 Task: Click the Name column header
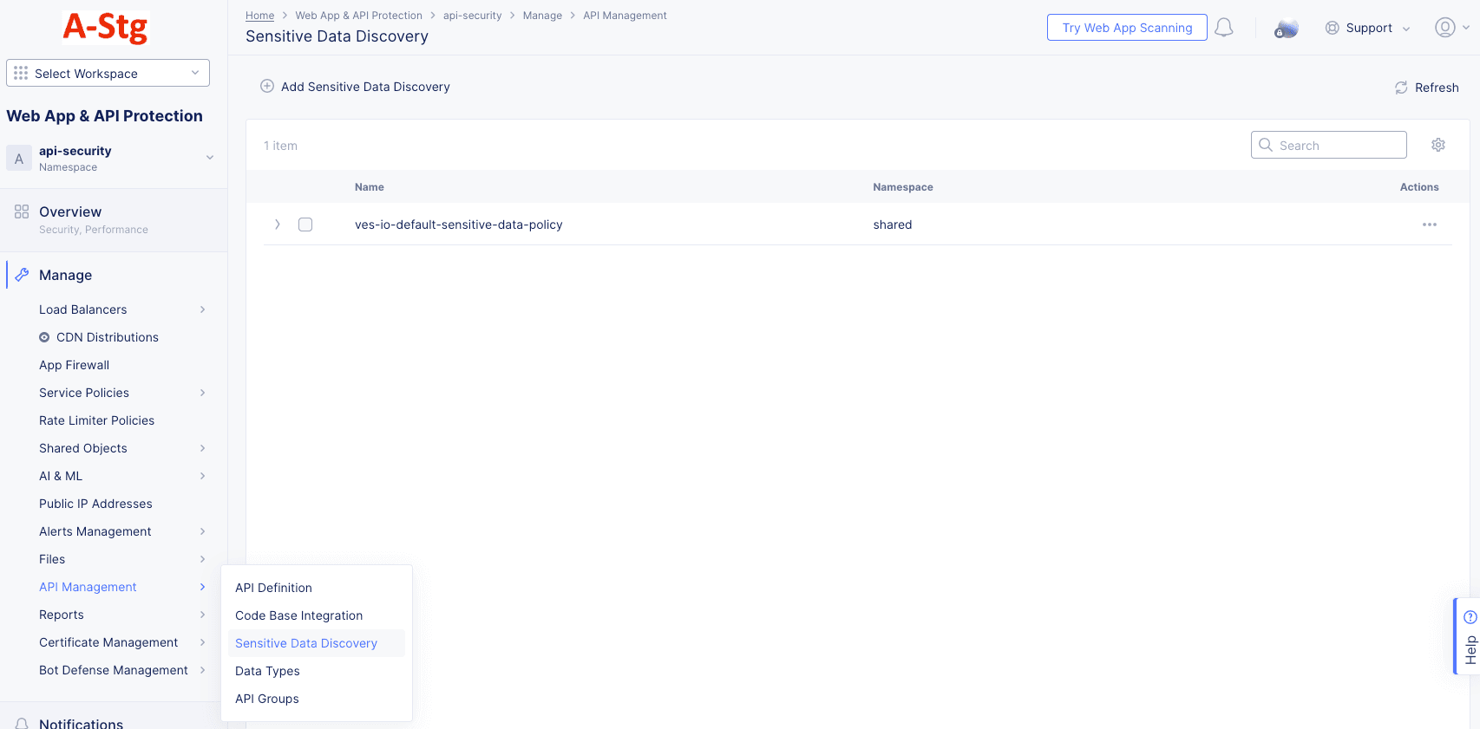pos(370,187)
